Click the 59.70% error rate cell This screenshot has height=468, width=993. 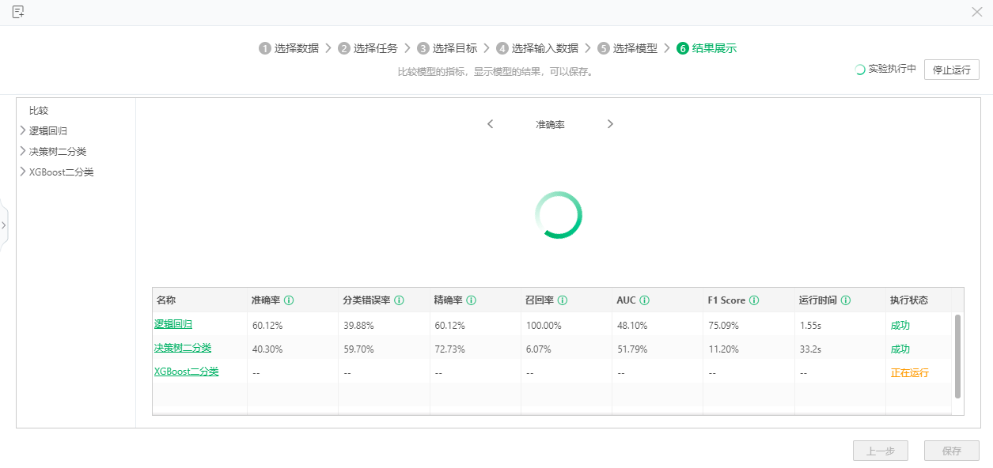[x=358, y=349]
